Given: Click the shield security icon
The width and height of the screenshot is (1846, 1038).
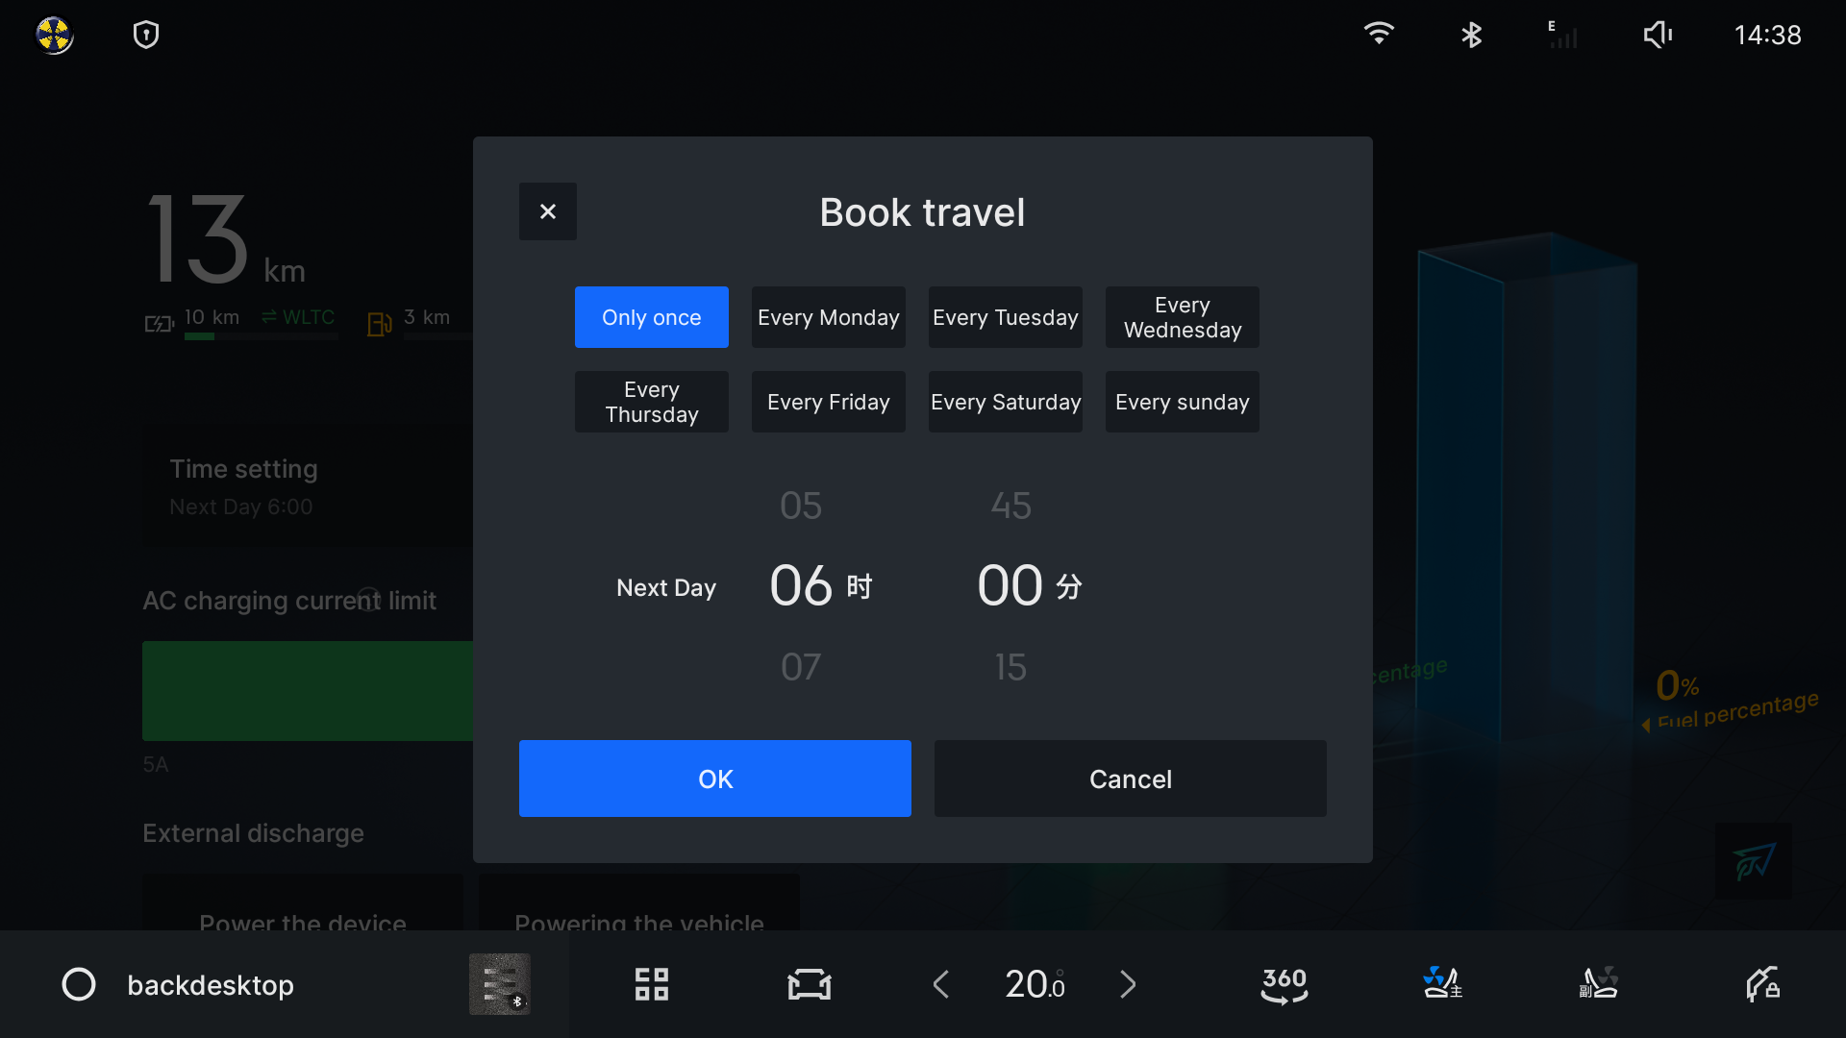Looking at the screenshot, I should point(146,36).
